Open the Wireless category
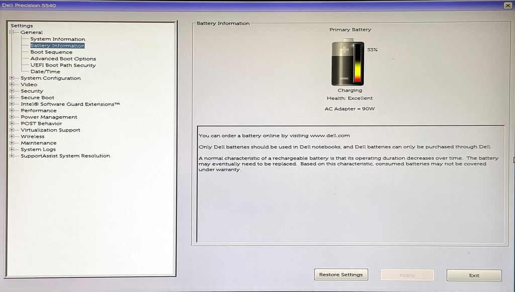This screenshot has width=515, height=292. [32, 136]
